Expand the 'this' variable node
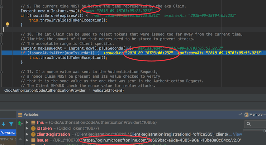The height and width of the screenshot is (145, 266). point(27,123)
